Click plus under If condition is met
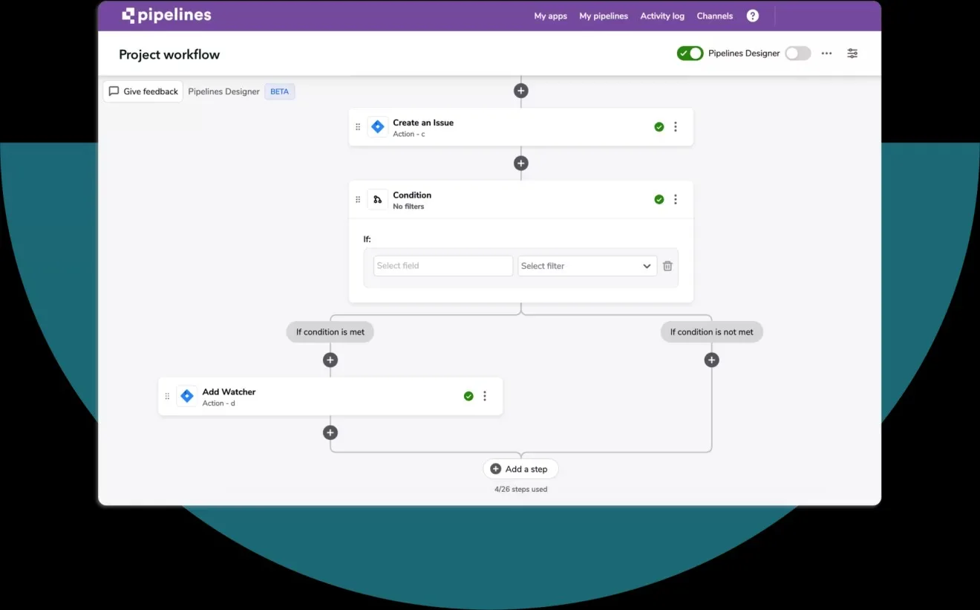980x610 pixels. click(330, 360)
